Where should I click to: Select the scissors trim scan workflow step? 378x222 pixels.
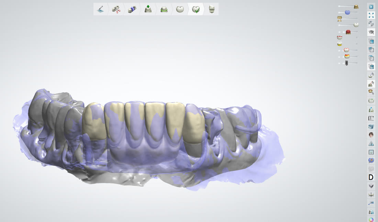[116, 9]
